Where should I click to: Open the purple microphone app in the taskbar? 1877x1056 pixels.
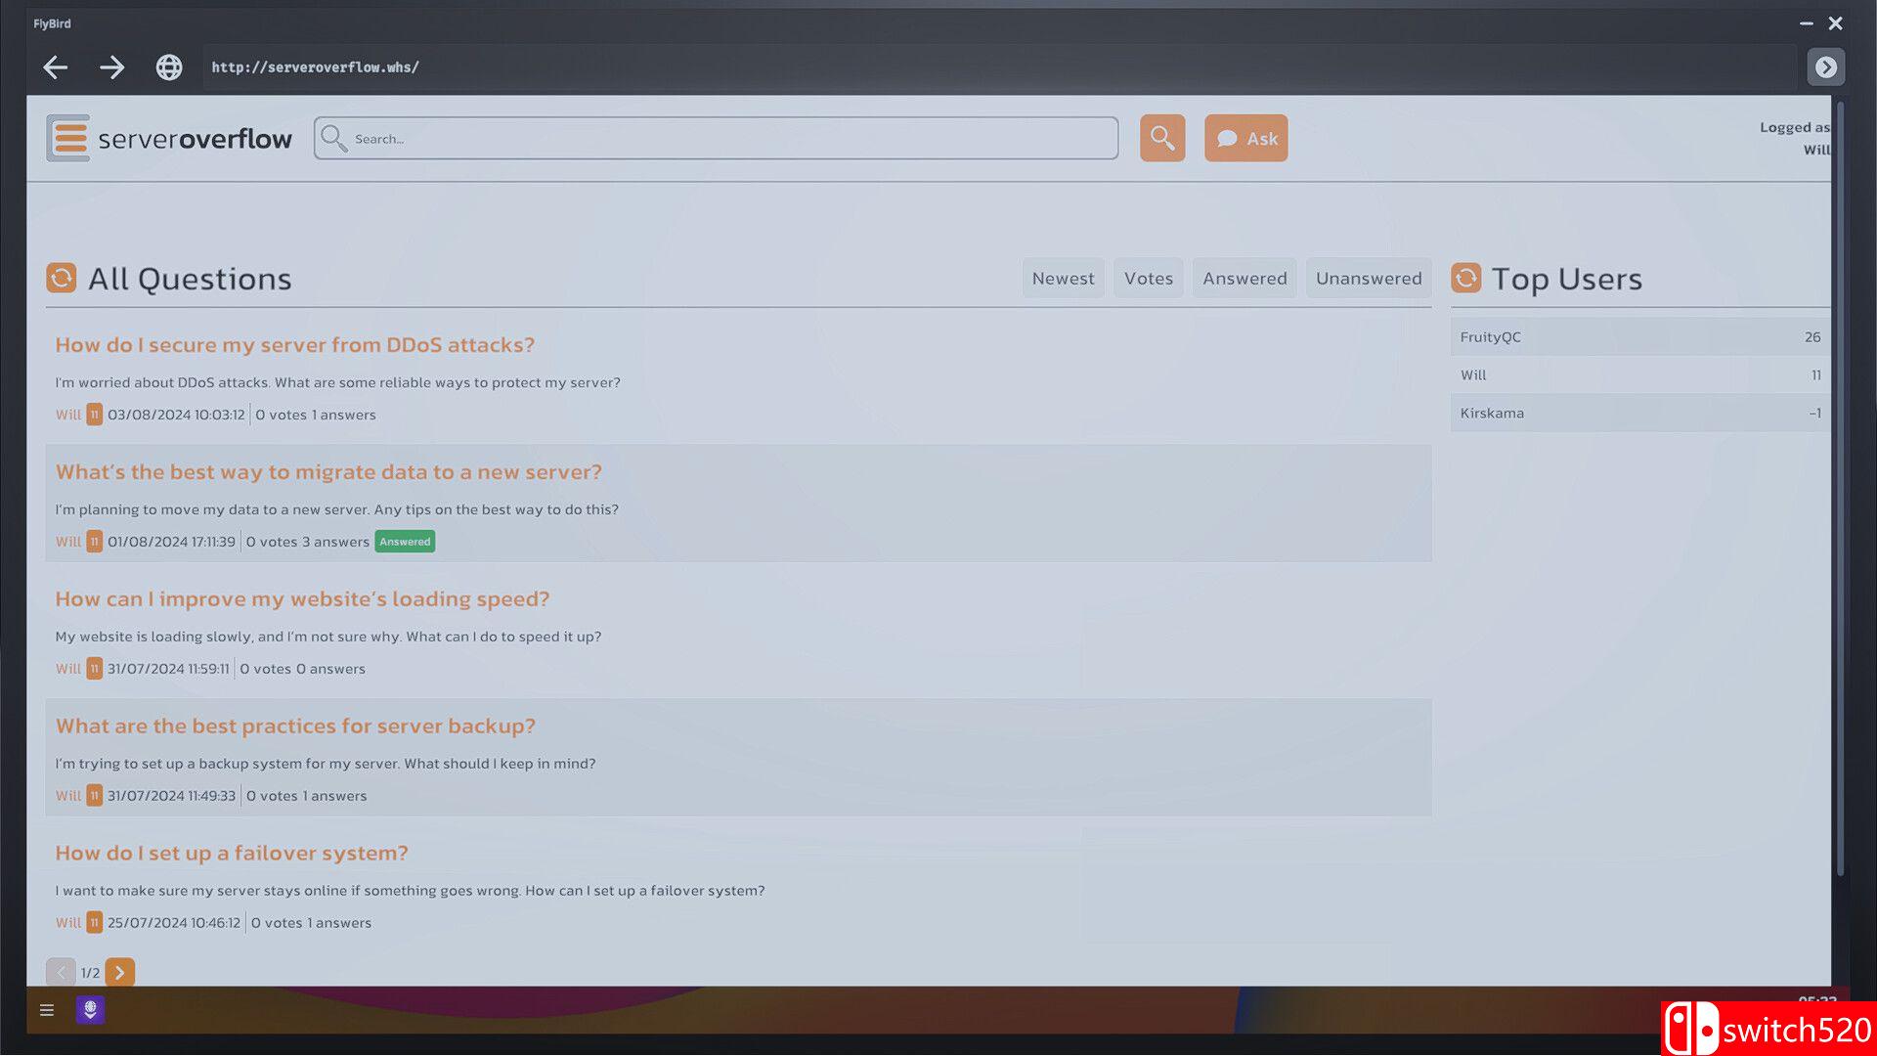coord(90,1010)
